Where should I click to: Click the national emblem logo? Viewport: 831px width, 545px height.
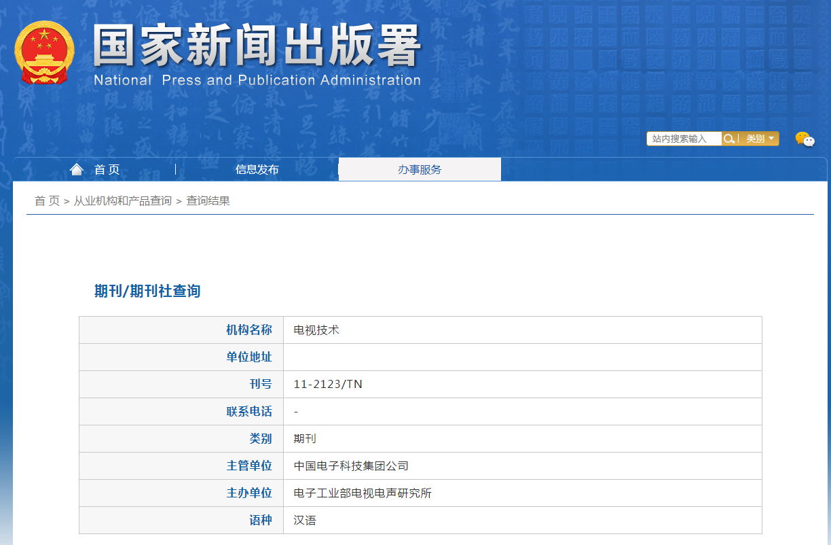(44, 52)
